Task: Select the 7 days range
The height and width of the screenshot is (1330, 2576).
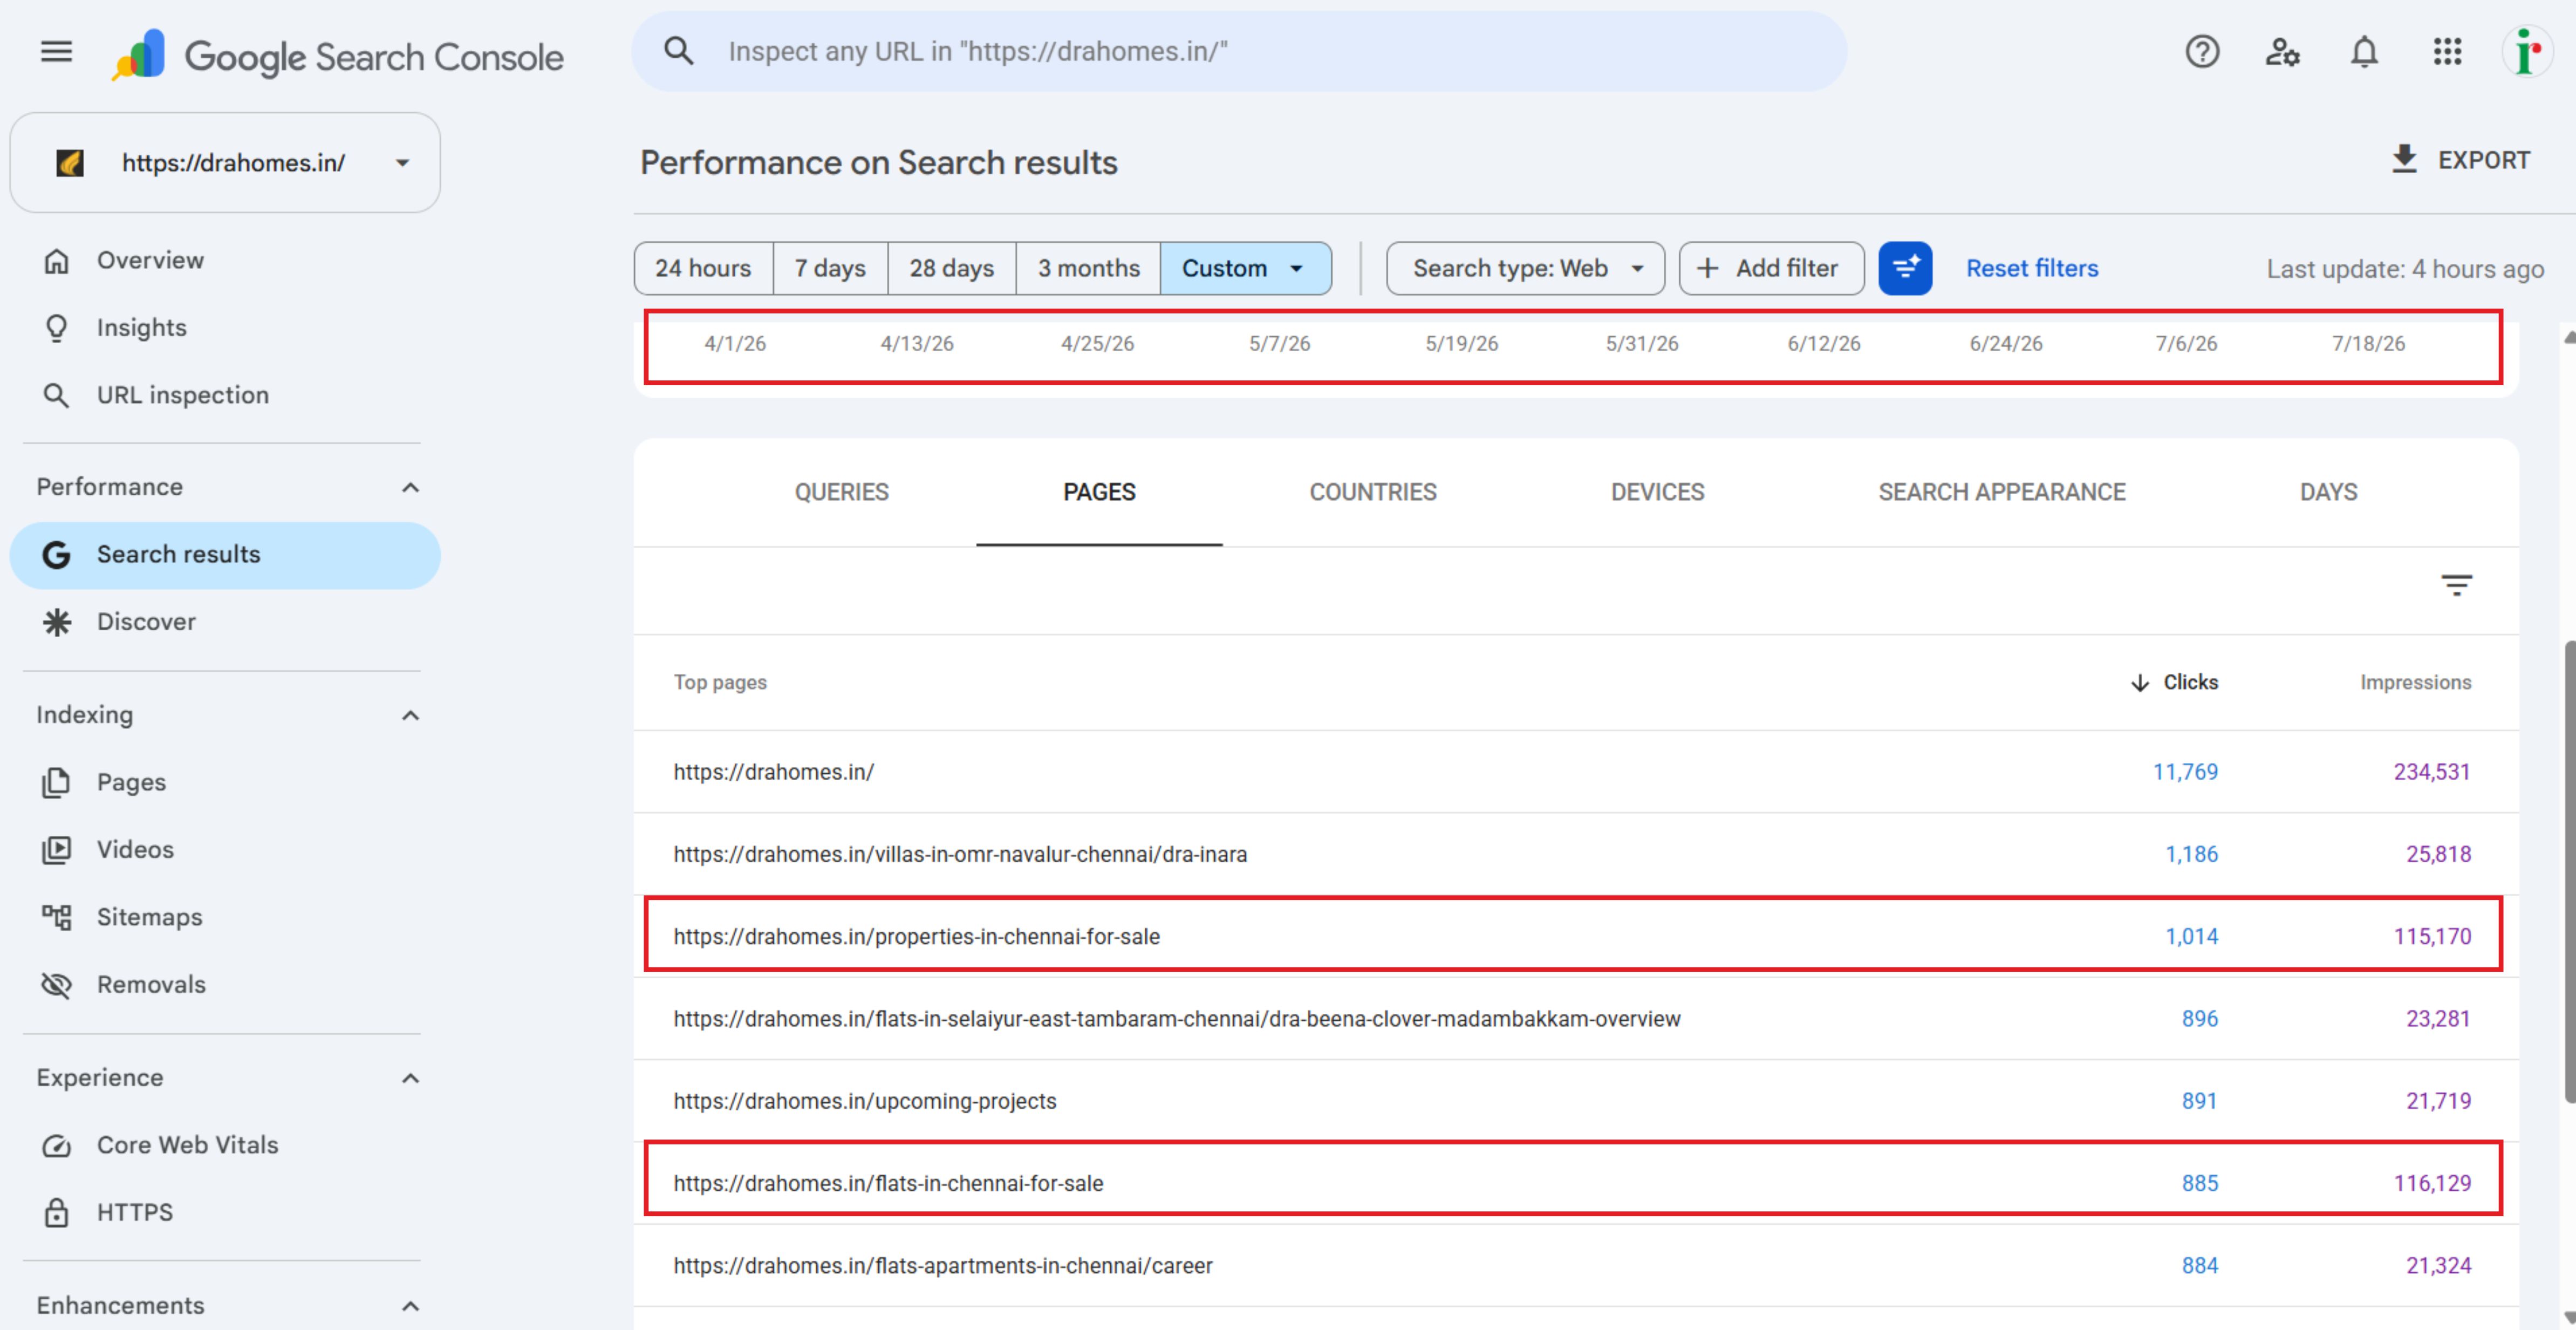Action: pyautogui.click(x=830, y=268)
